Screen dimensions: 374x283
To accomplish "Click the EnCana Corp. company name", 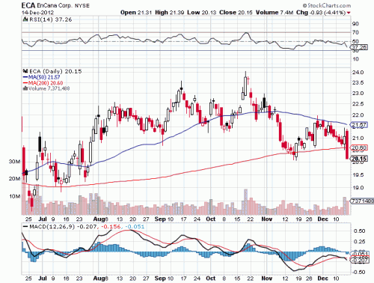I will (x=55, y=5).
